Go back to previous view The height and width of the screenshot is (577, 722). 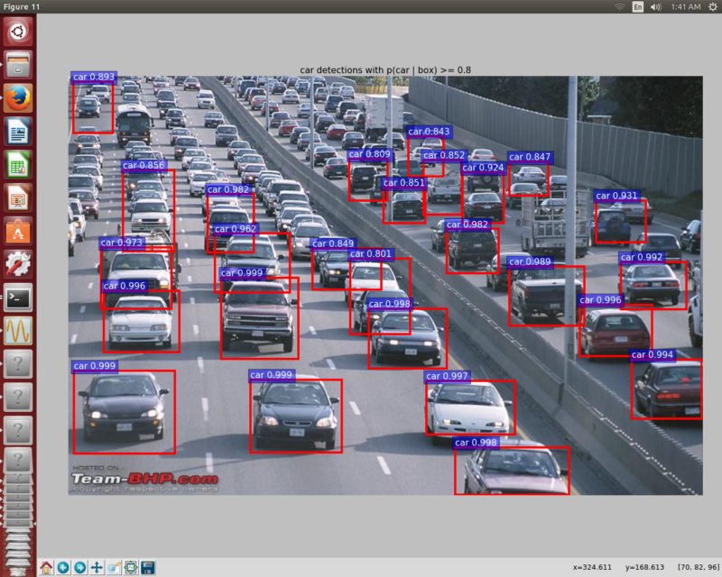click(x=63, y=567)
